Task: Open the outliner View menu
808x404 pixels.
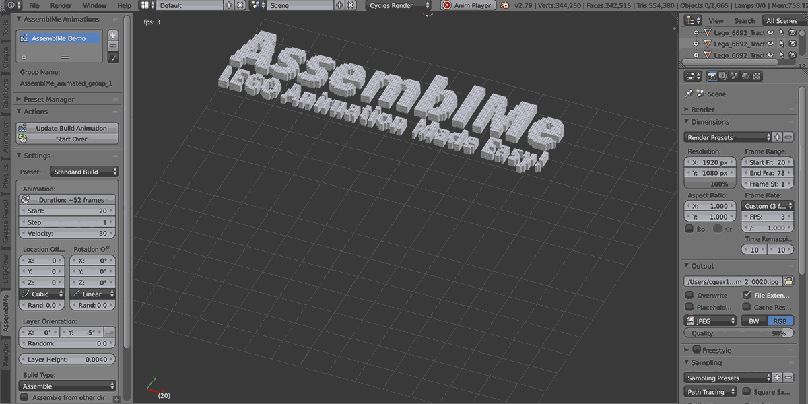Action: (x=716, y=21)
